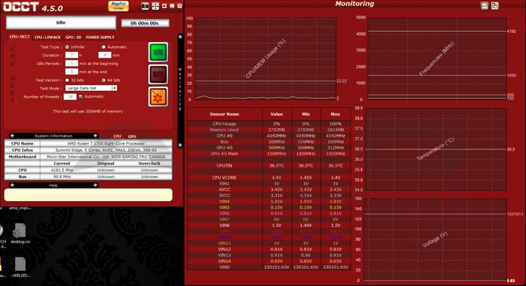Click the CPU current frequency 4191.5 MHz
Image resolution: width=526 pixels, height=286 pixels.
[x=62, y=170]
